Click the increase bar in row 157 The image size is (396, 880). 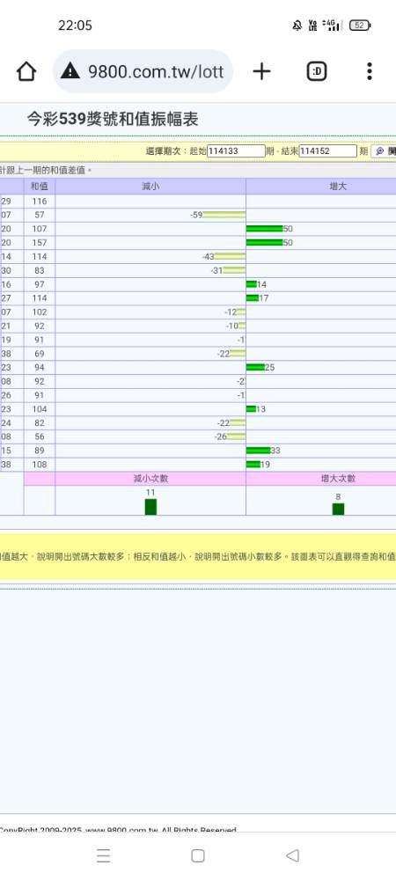[x=264, y=243]
